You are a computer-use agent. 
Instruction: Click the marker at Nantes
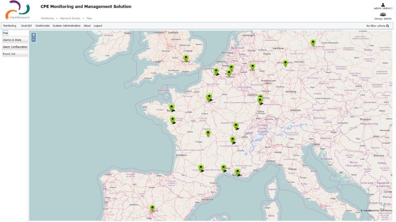pos(173,120)
